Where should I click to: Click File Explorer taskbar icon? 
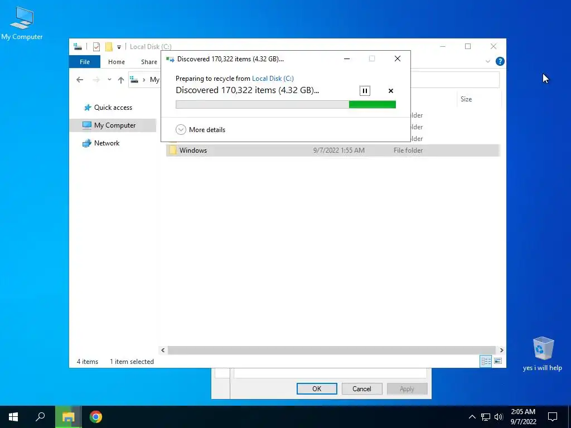click(69, 417)
